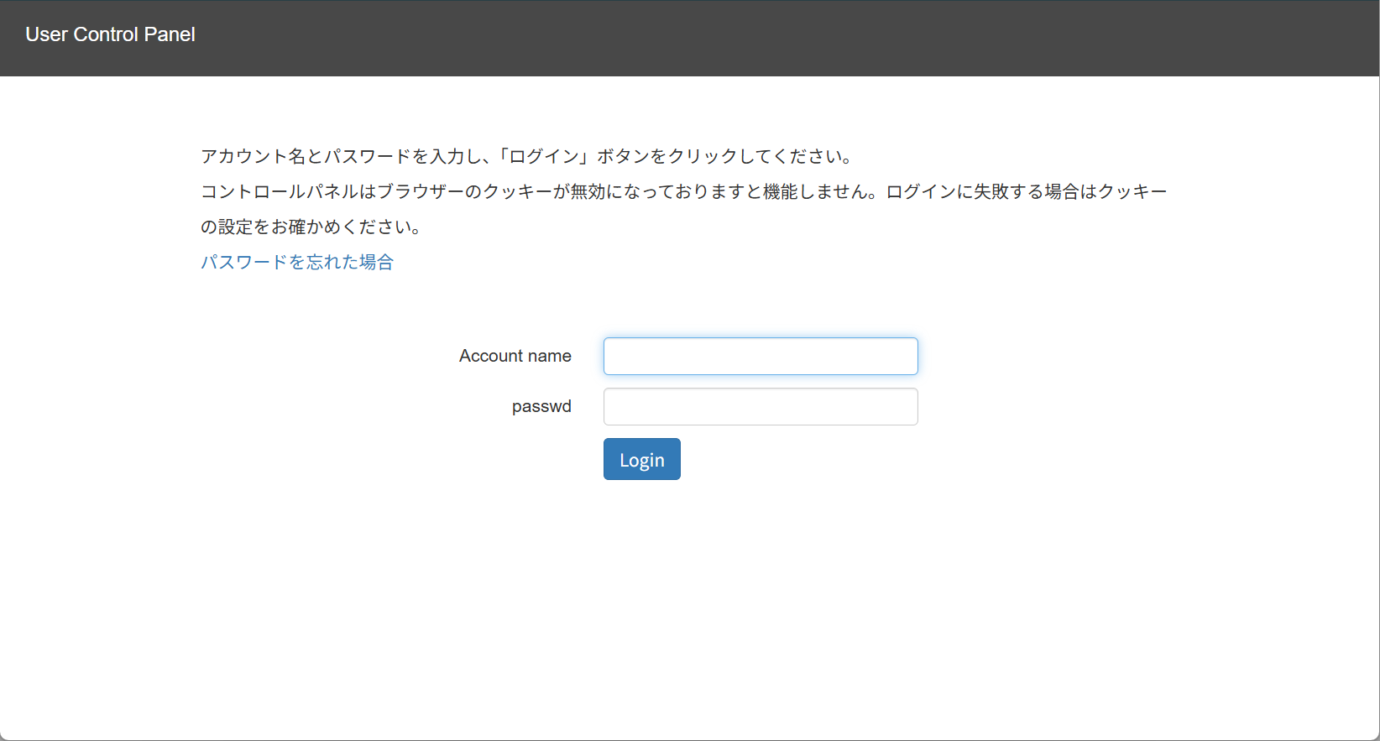
Task: Click the word "Panel" in the header
Action: (170, 34)
